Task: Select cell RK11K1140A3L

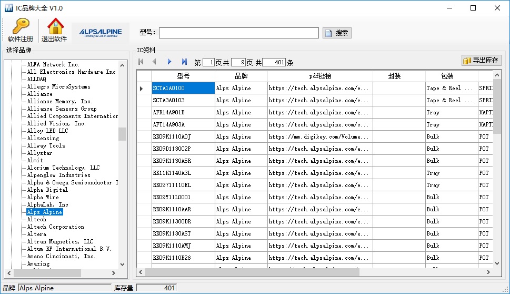Action: click(183, 173)
